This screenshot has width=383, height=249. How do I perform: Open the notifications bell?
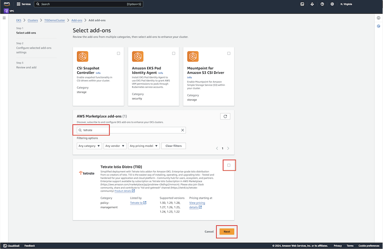312,4
